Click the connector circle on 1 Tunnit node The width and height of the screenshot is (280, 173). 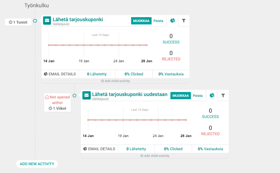click(x=35, y=20)
